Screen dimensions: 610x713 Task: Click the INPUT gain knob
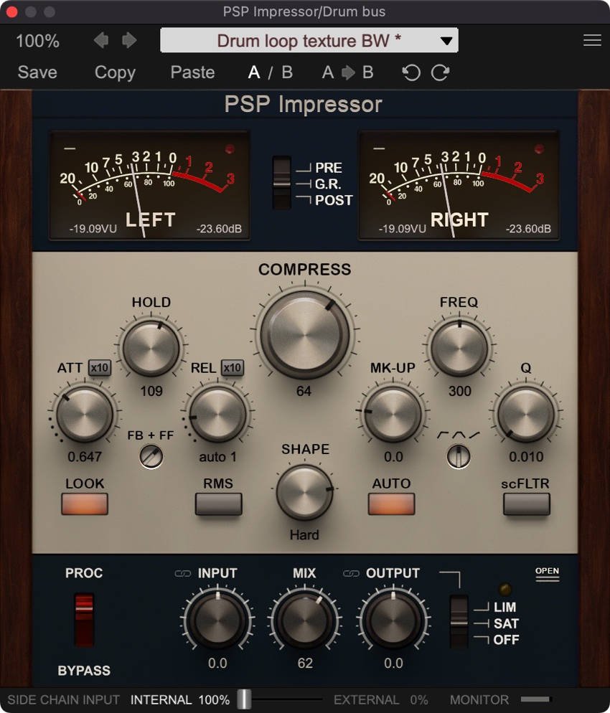click(217, 619)
